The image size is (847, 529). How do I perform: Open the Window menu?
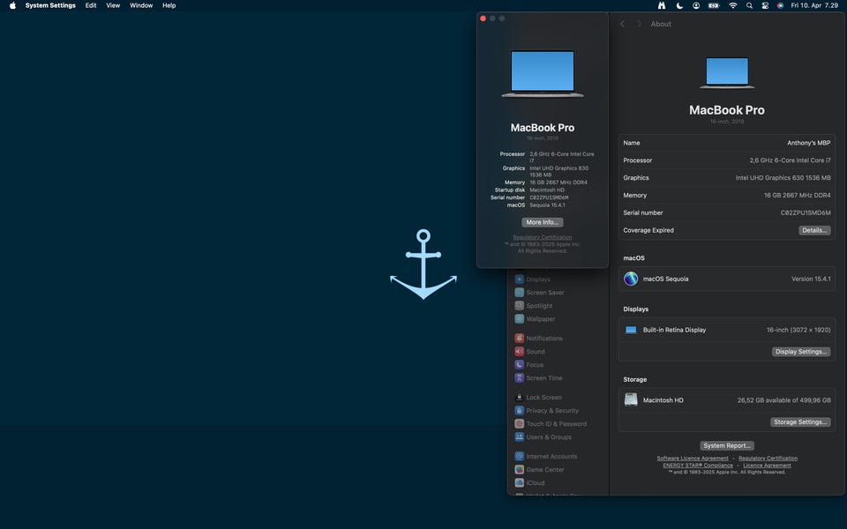coord(141,5)
